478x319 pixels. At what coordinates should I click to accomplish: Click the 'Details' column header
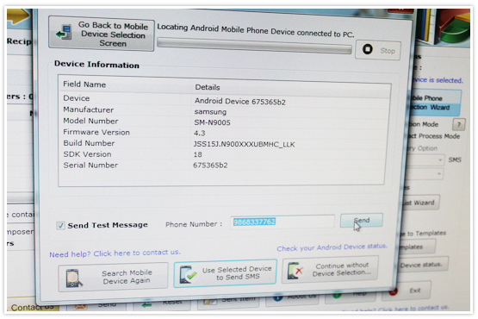[208, 87]
